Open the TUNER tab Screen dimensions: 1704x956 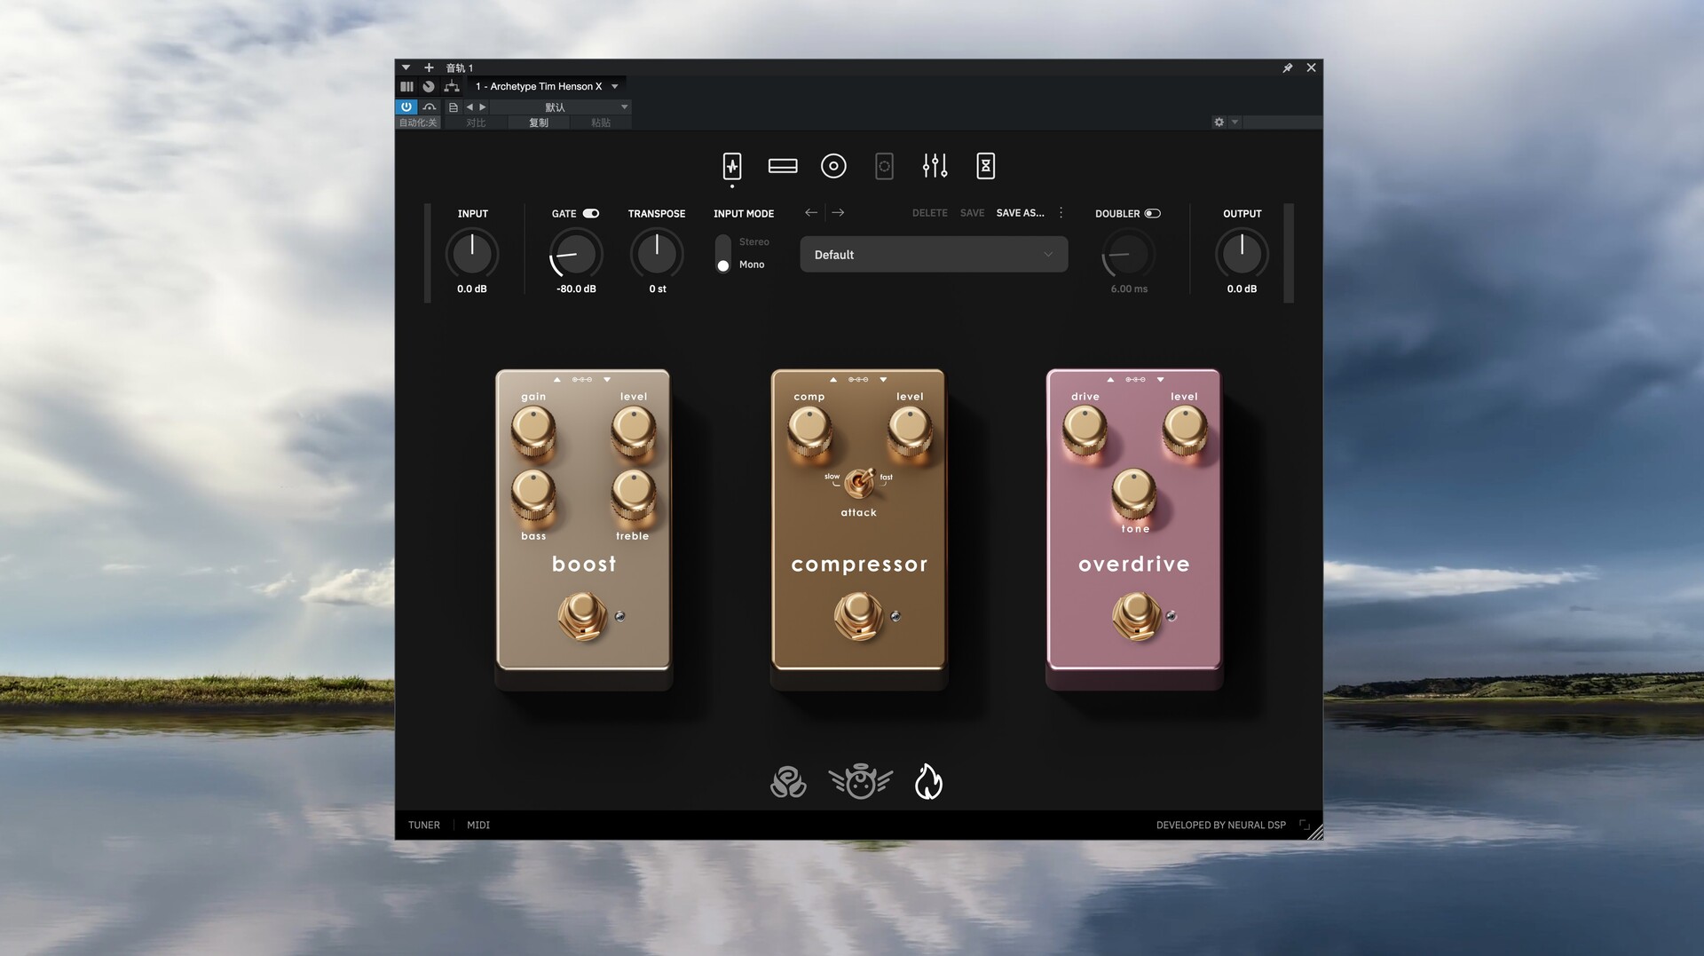click(423, 826)
